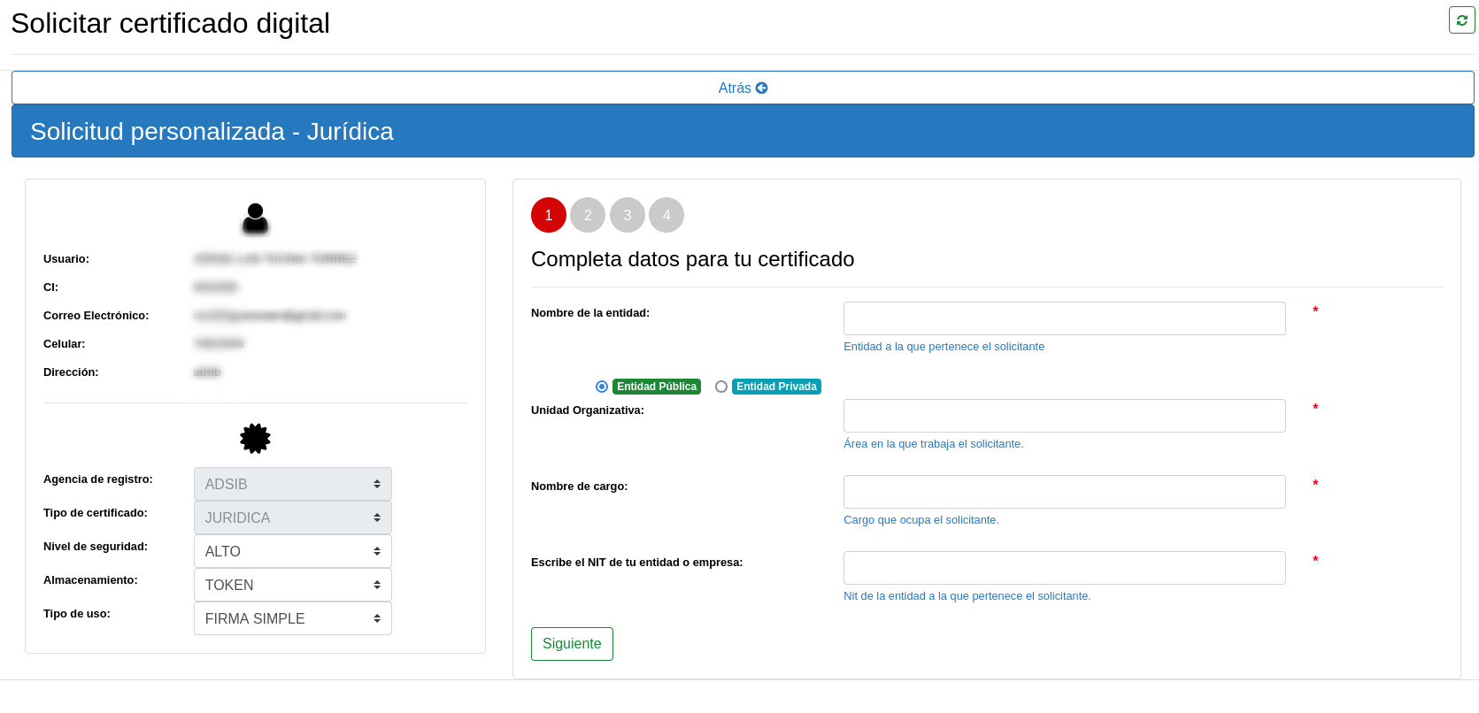Change Almacenamiento TOKEN dropdown
Viewport: 1479px width, 713px height.
click(292, 585)
